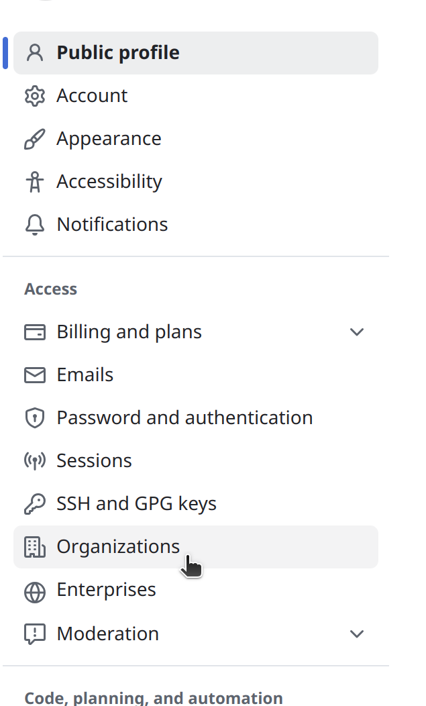Expand the Moderation section chevron
Viewport: 426px width, 706px height.
[x=357, y=634]
